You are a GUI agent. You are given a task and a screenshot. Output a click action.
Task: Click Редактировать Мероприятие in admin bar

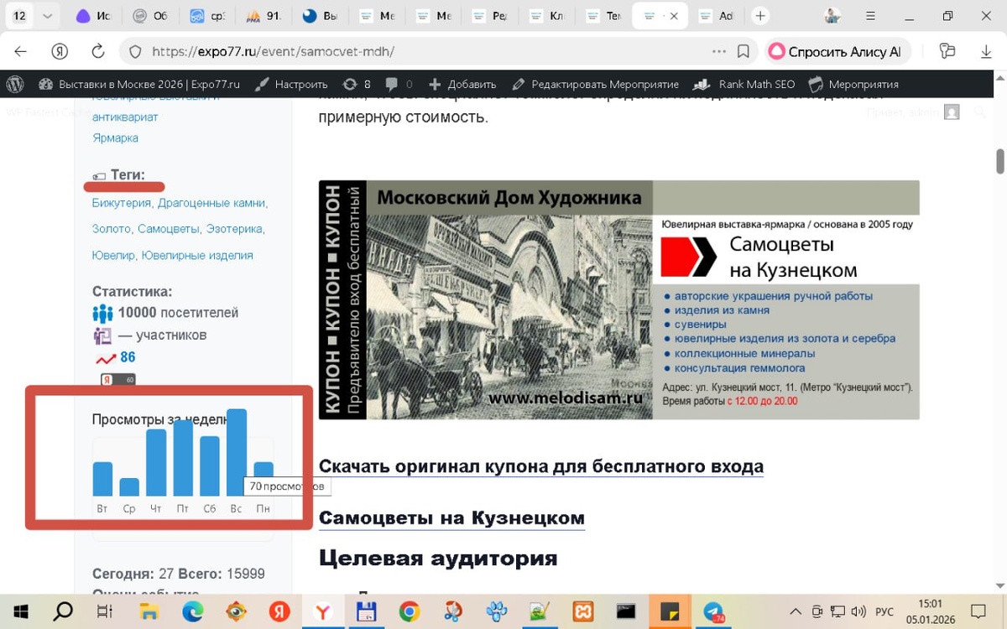(x=595, y=84)
